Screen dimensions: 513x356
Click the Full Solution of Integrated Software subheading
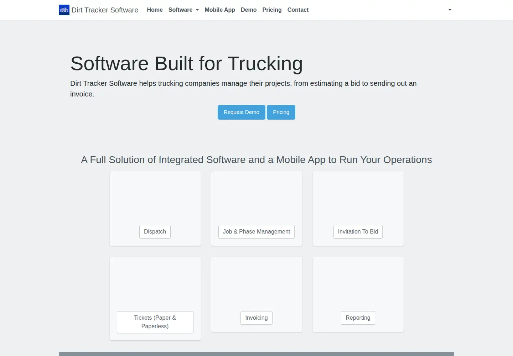pyautogui.click(x=256, y=160)
